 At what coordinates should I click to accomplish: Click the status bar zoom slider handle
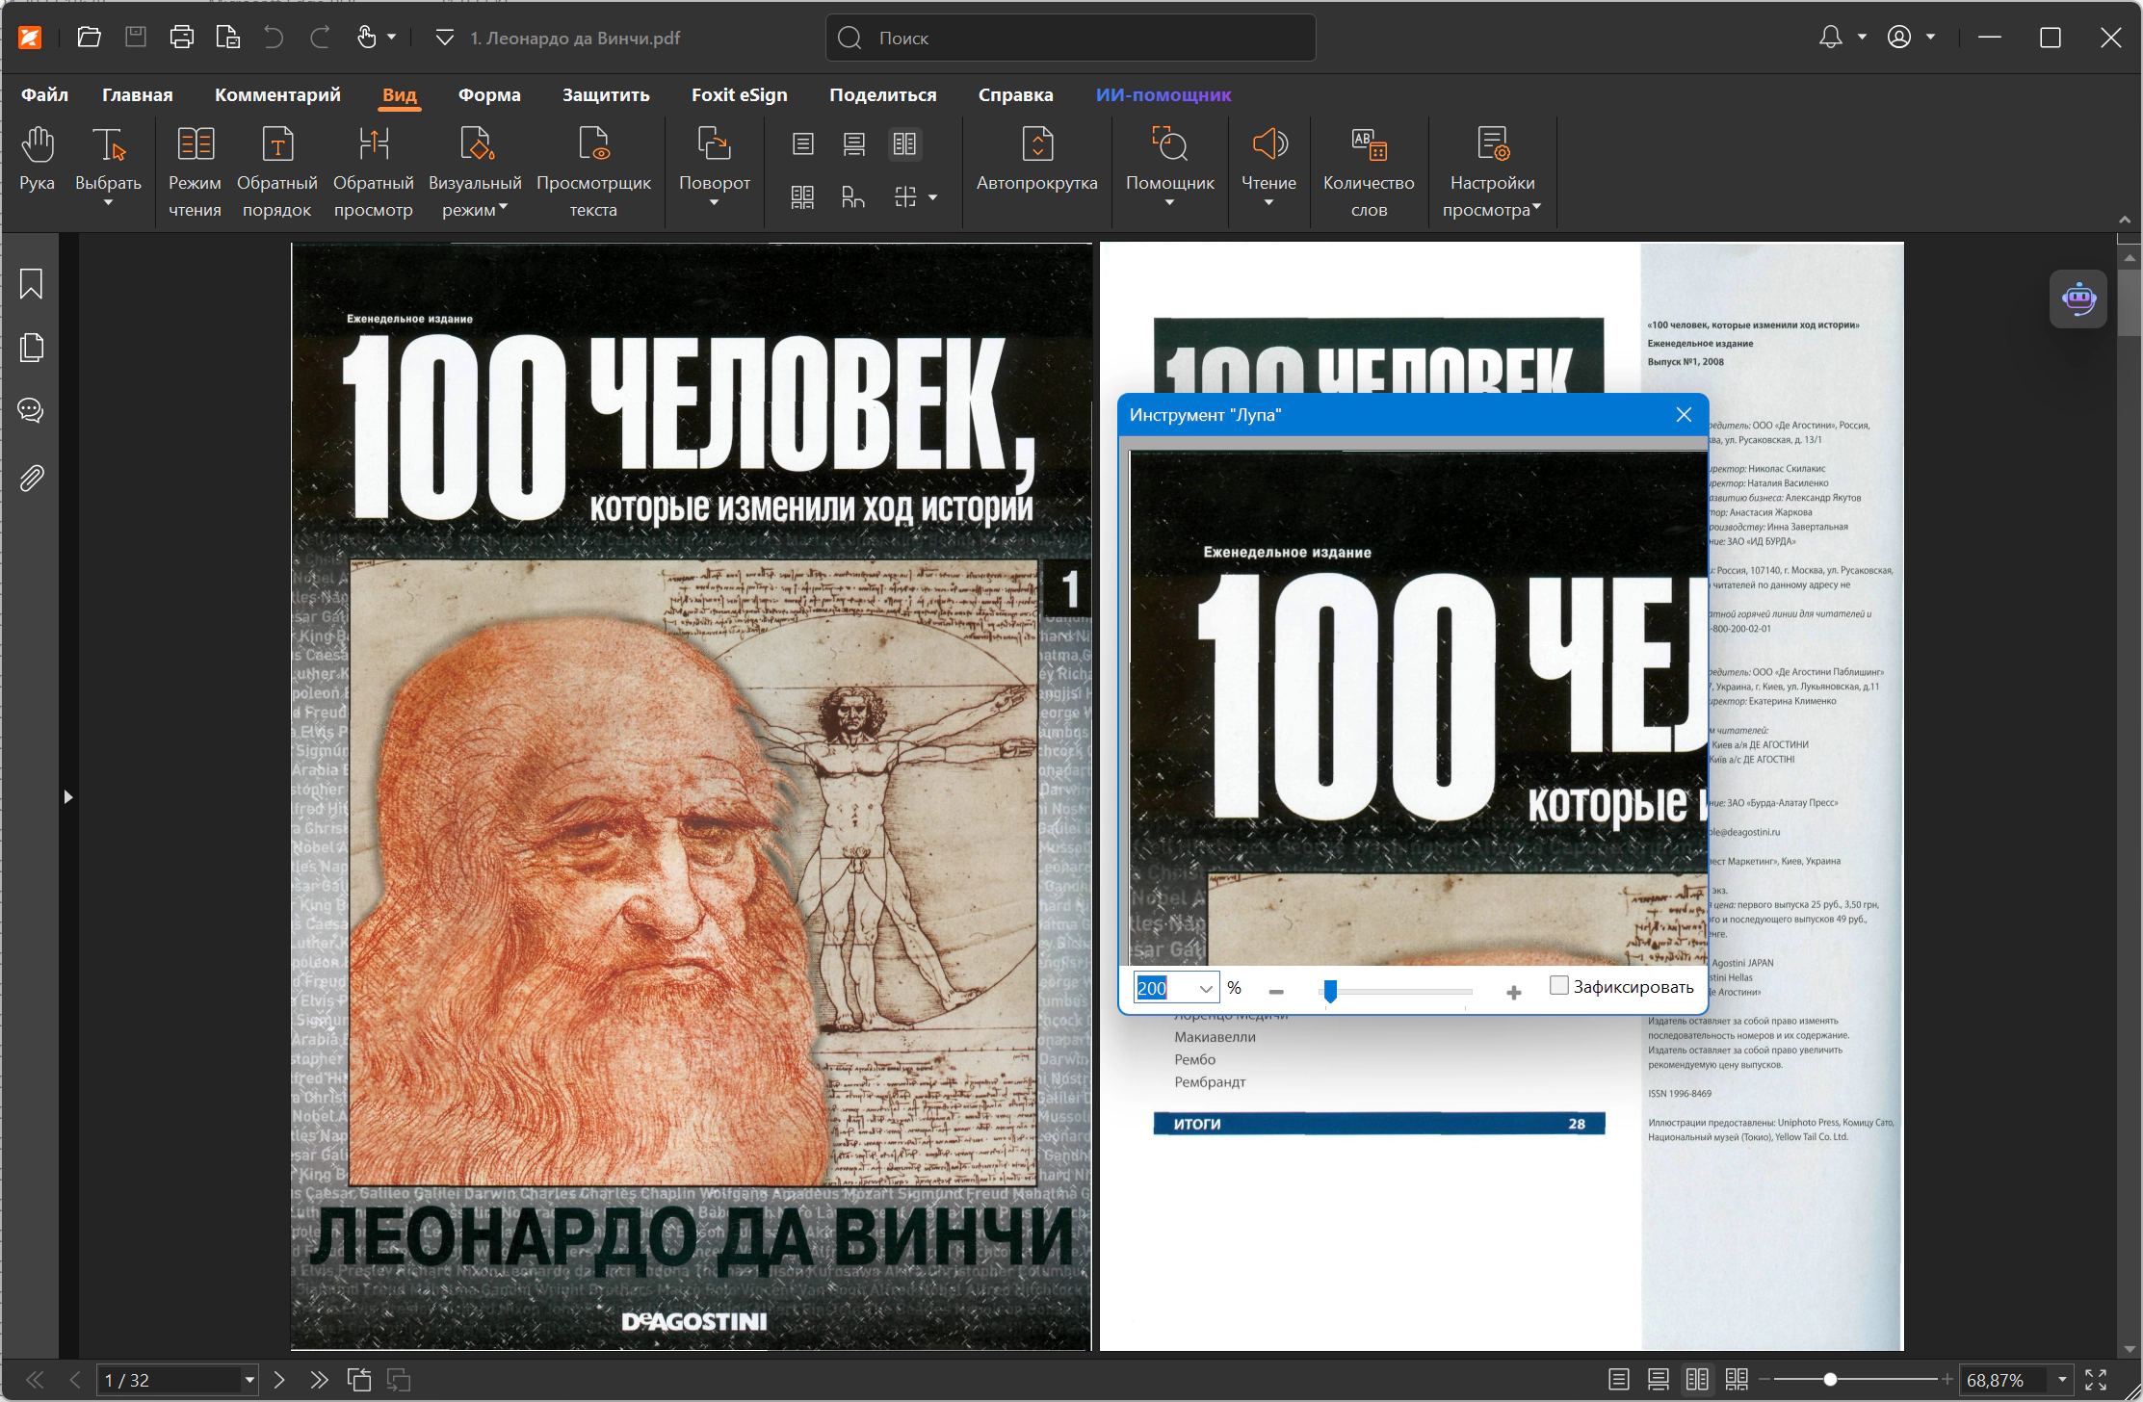click(1830, 1380)
